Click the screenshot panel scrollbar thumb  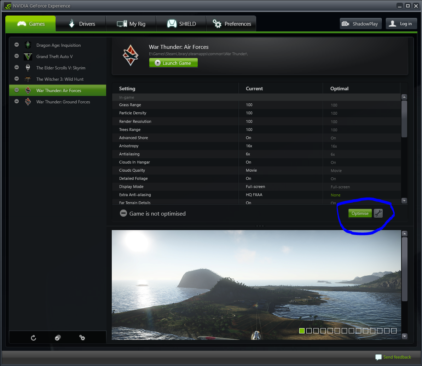[405, 269]
